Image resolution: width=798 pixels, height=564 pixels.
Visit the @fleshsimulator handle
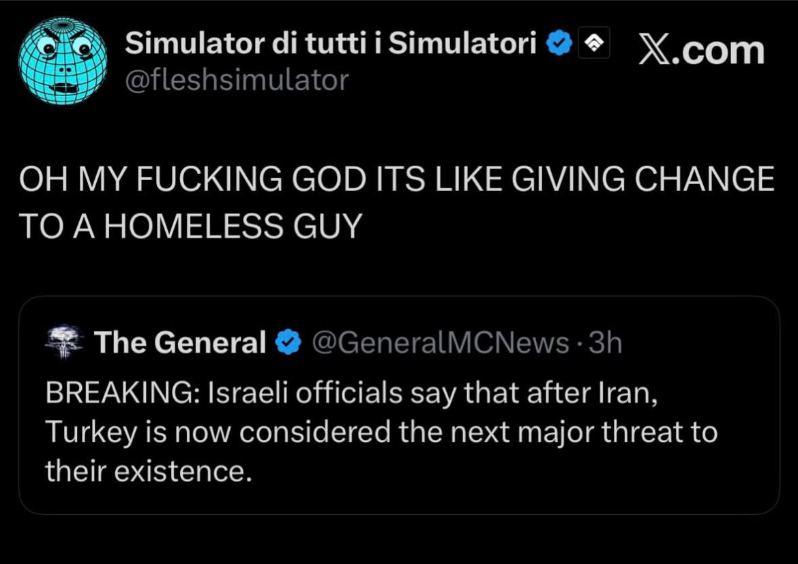coord(237,80)
